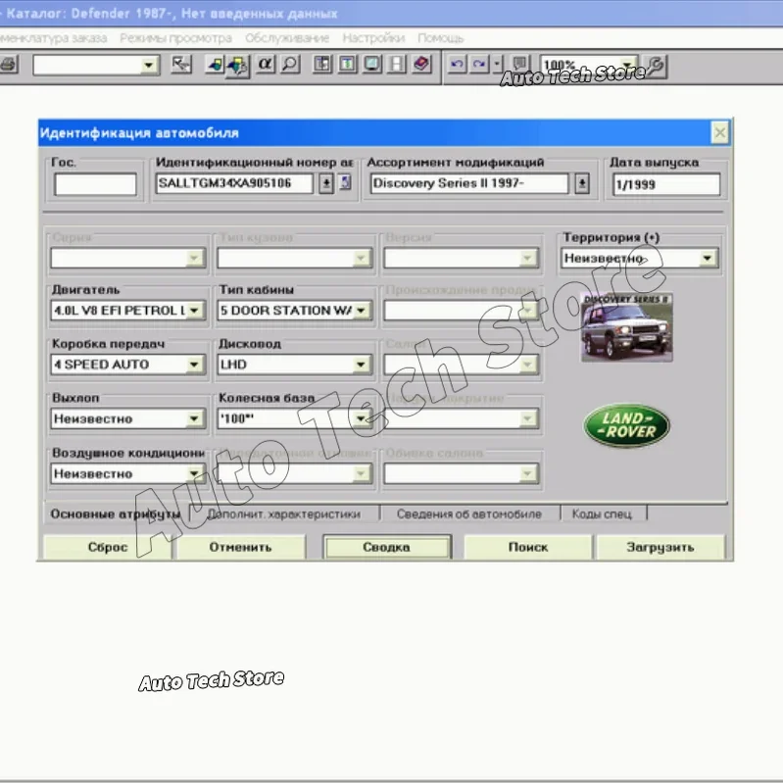Click the red book icon
The width and height of the screenshot is (783, 783).
click(x=421, y=65)
